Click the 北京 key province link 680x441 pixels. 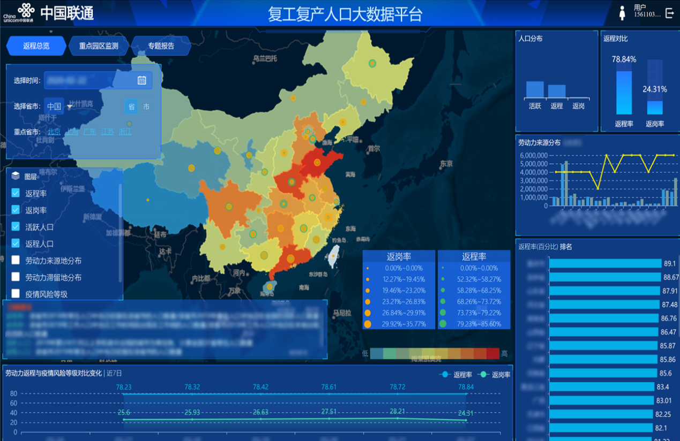tap(54, 132)
